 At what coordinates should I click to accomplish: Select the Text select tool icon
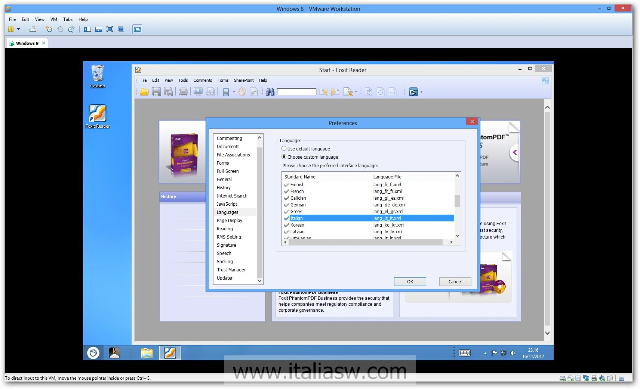[254, 92]
